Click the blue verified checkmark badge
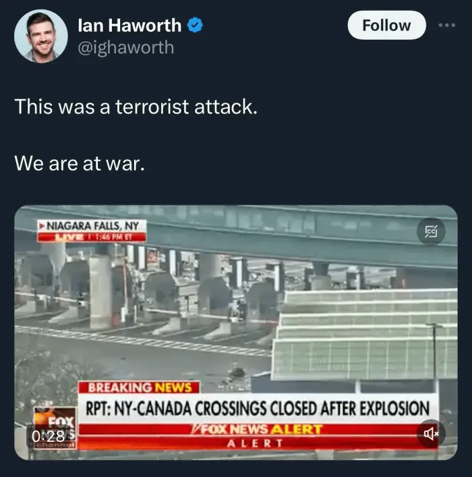The image size is (472, 477). point(195,25)
